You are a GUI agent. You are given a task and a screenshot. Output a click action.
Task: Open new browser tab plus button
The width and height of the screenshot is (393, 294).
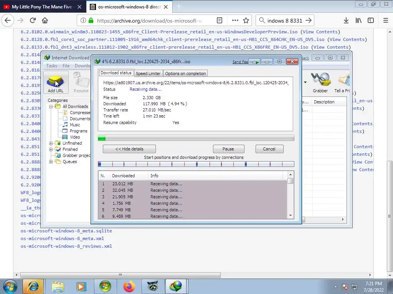[x=179, y=7]
